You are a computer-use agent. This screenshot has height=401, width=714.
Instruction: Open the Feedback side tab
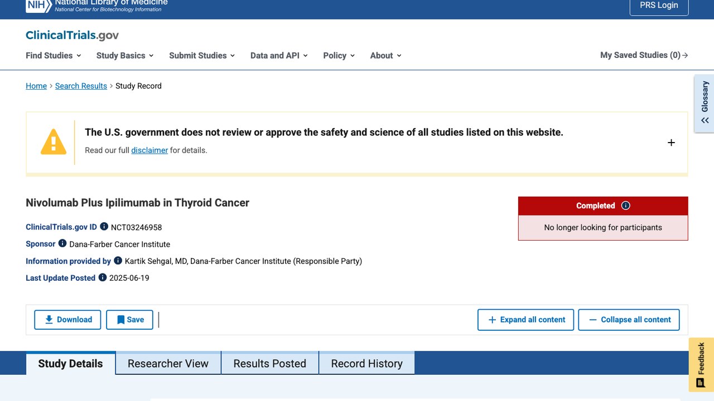[x=702, y=365]
